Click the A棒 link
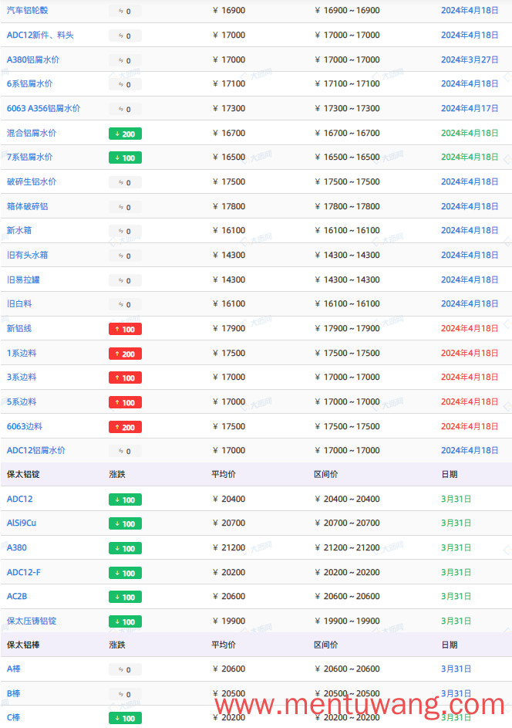 [x=13, y=669]
